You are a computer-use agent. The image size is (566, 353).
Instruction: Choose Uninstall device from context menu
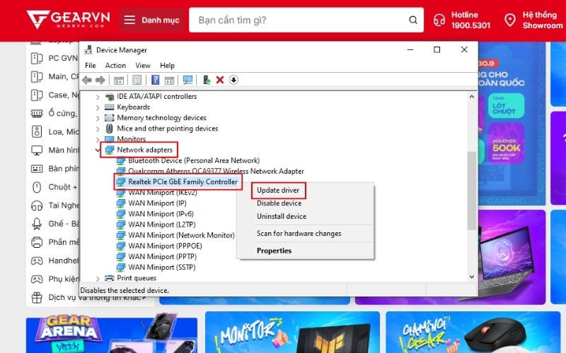pos(282,216)
